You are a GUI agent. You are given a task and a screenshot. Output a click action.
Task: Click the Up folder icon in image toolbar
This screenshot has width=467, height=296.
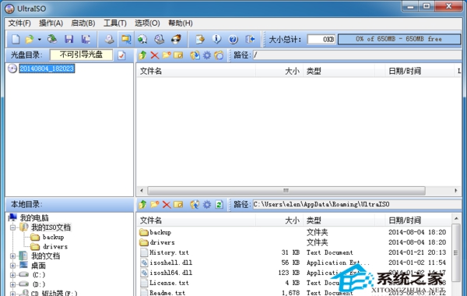coord(142,55)
